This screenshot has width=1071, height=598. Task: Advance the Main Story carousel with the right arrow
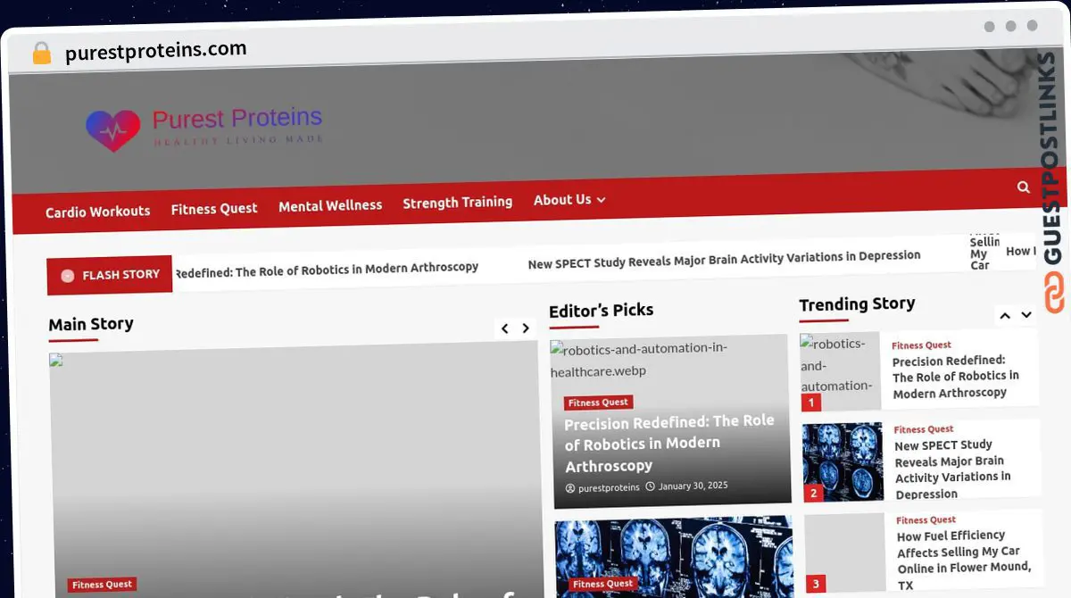[526, 328]
